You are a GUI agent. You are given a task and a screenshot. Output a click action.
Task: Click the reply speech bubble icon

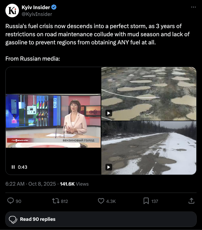[x=10, y=201]
